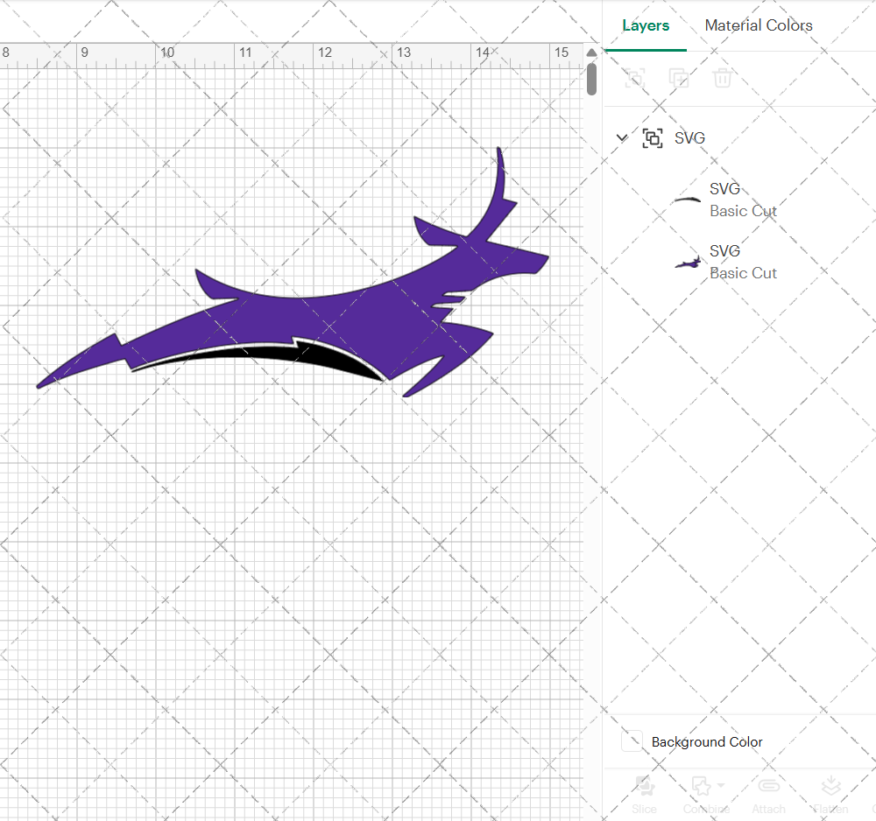
Task: Click the Combine button
Action: (x=705, y=794)
